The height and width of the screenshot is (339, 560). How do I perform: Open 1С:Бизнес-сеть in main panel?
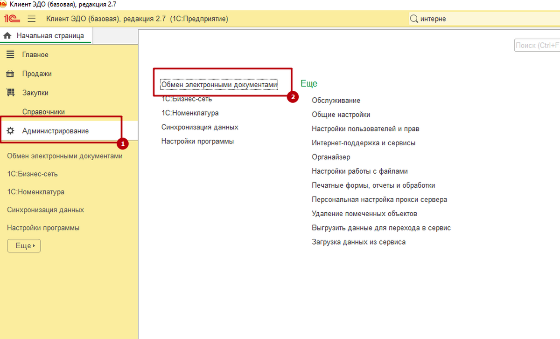(x=187, y=99)
